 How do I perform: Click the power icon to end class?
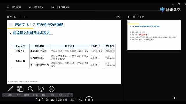coord(70,95)
